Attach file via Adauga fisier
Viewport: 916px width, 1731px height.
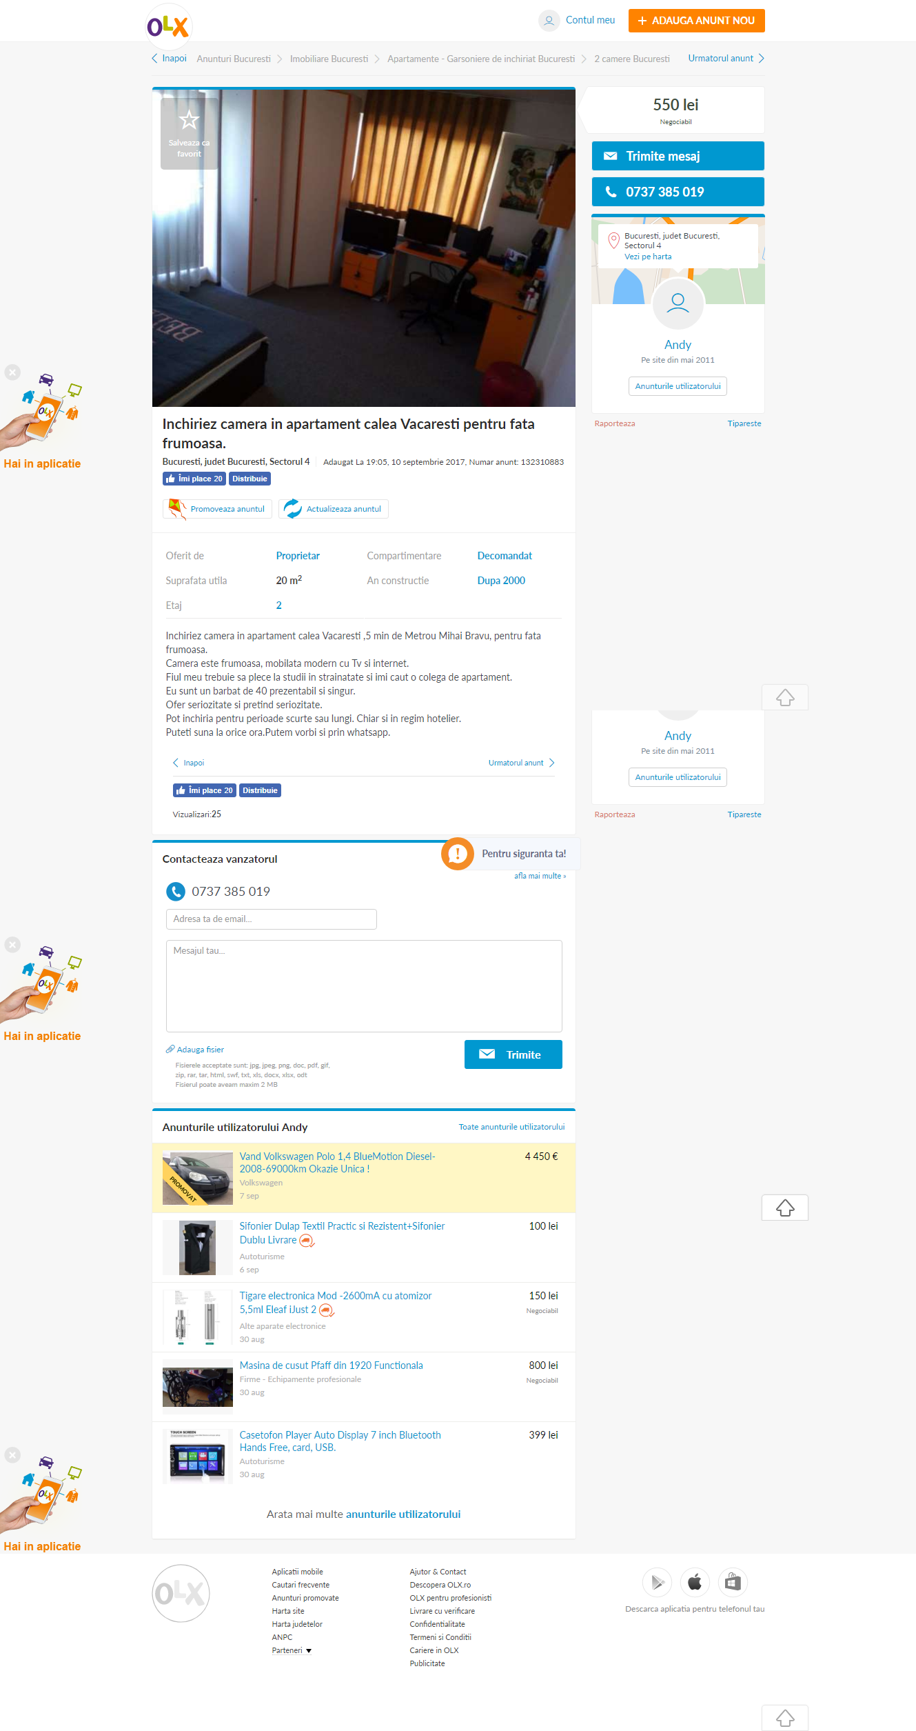195,1050
